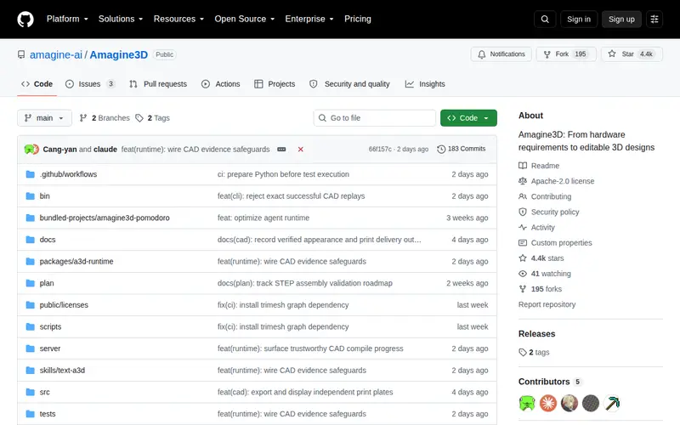The height and width of the screenshot is (425, 680).
Task: Star the Amagine3D repository
Action: coord(632,54)
